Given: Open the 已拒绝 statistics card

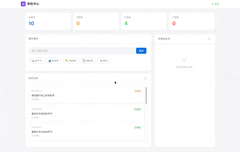Looking at the screenshot, I should point(192,21).
